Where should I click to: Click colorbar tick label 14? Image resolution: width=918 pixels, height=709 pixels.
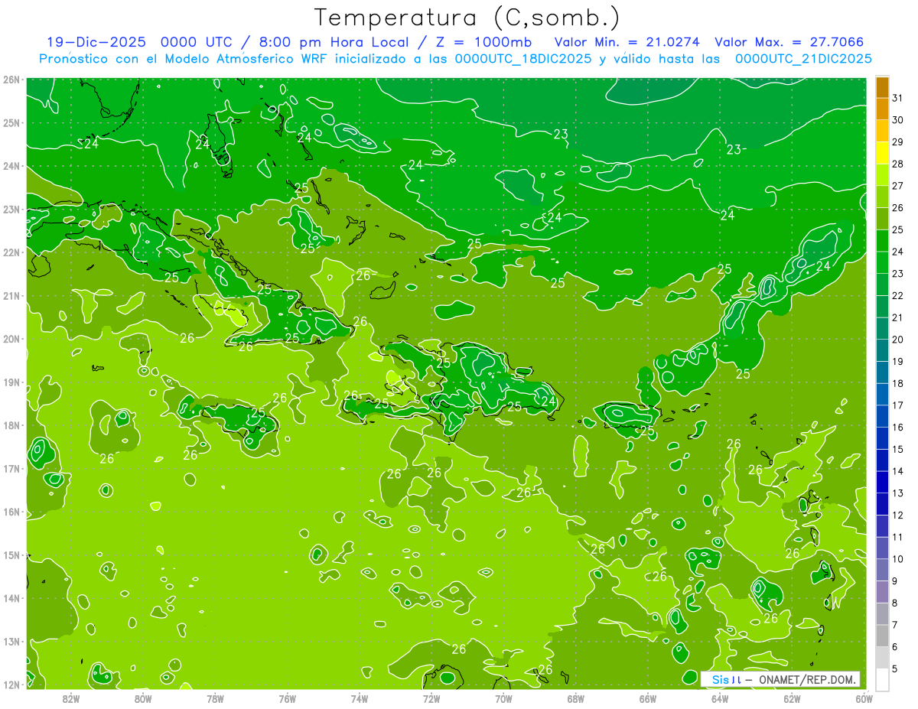pos(898,471)
